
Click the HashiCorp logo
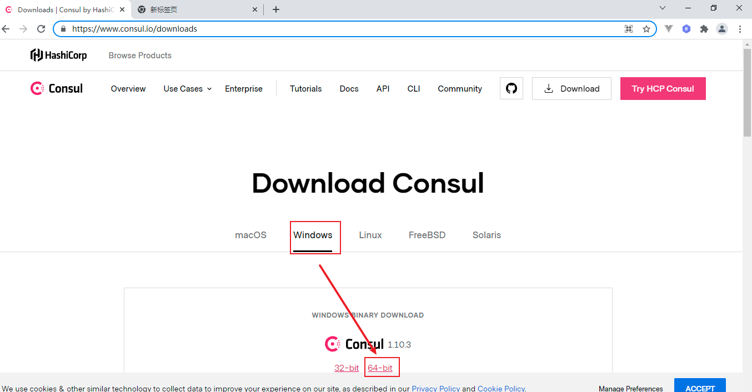tap(59, 55)
